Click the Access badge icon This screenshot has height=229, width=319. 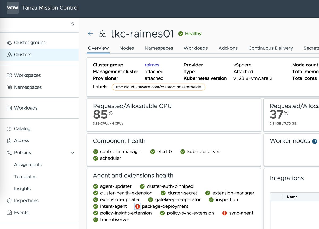pos(9,140)
